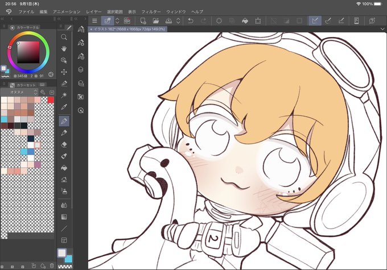
Task: Select the Decoration house-shaped tool
Action: tap(64, 180)
